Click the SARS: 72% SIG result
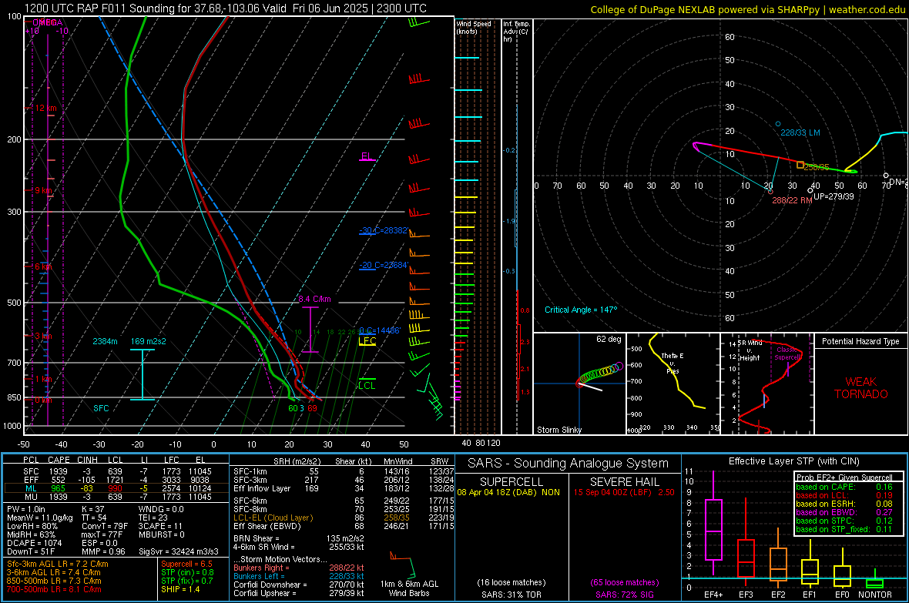Screen dimensions: 909x603 tap(624, 595)
